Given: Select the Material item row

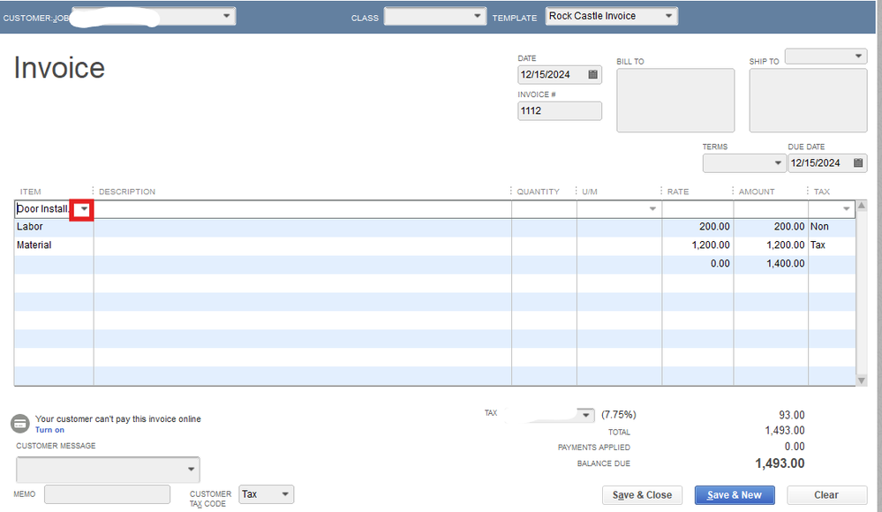Looking at the screenshot, I should [x=434, y=245].
